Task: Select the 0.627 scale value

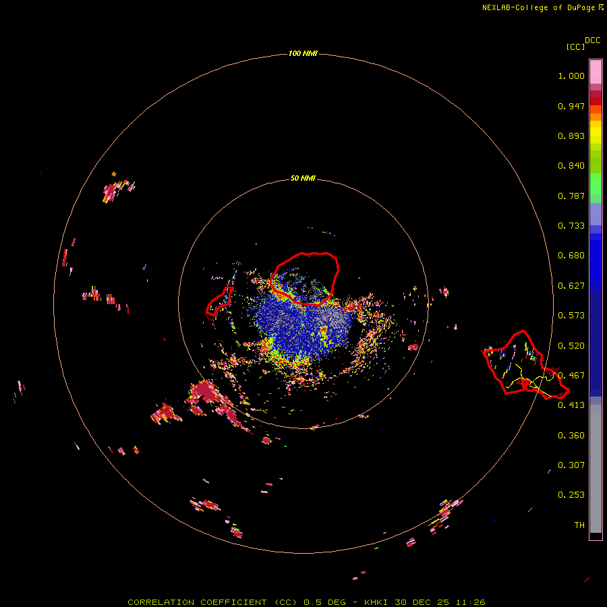Action: (571, 286)
